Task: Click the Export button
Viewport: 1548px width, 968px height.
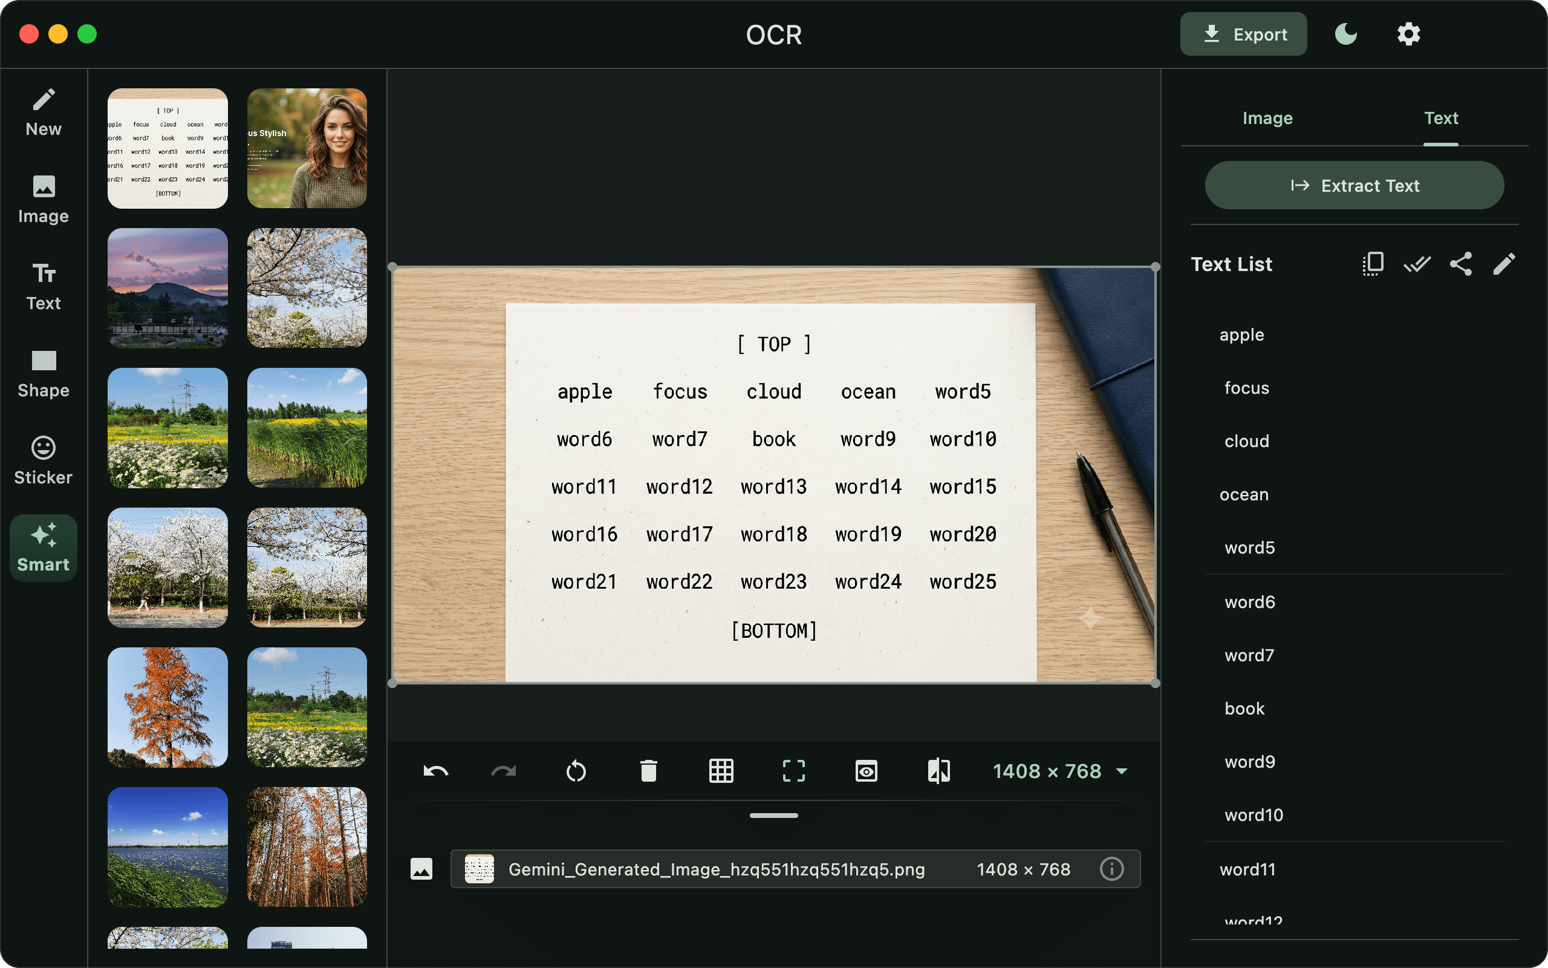Action: click(1243, 34)
